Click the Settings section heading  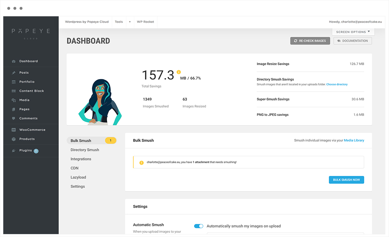pos(140,207)
